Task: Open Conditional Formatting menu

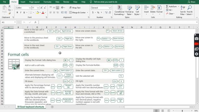Action: 119,10
